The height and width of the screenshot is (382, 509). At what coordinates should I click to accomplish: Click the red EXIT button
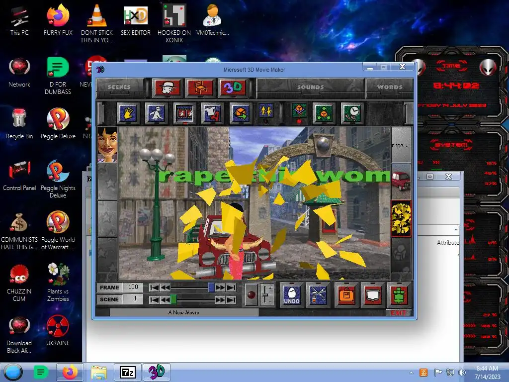click(398, 313)
